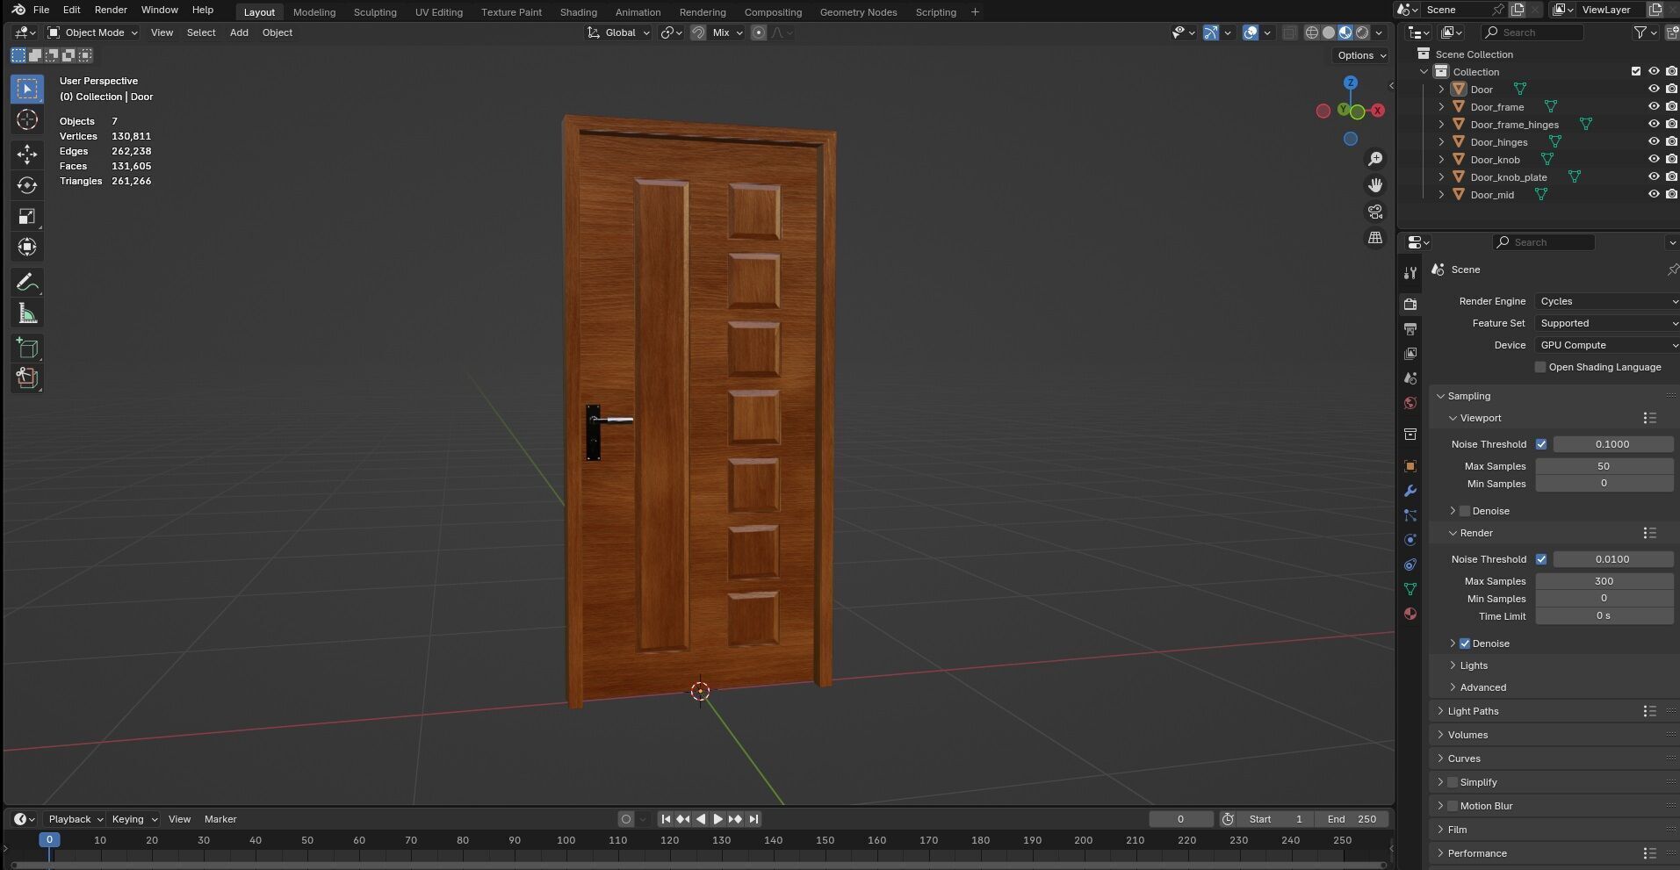Expand Door_hinges in outliner
1680x870 pixels.
coord(1441,141)
